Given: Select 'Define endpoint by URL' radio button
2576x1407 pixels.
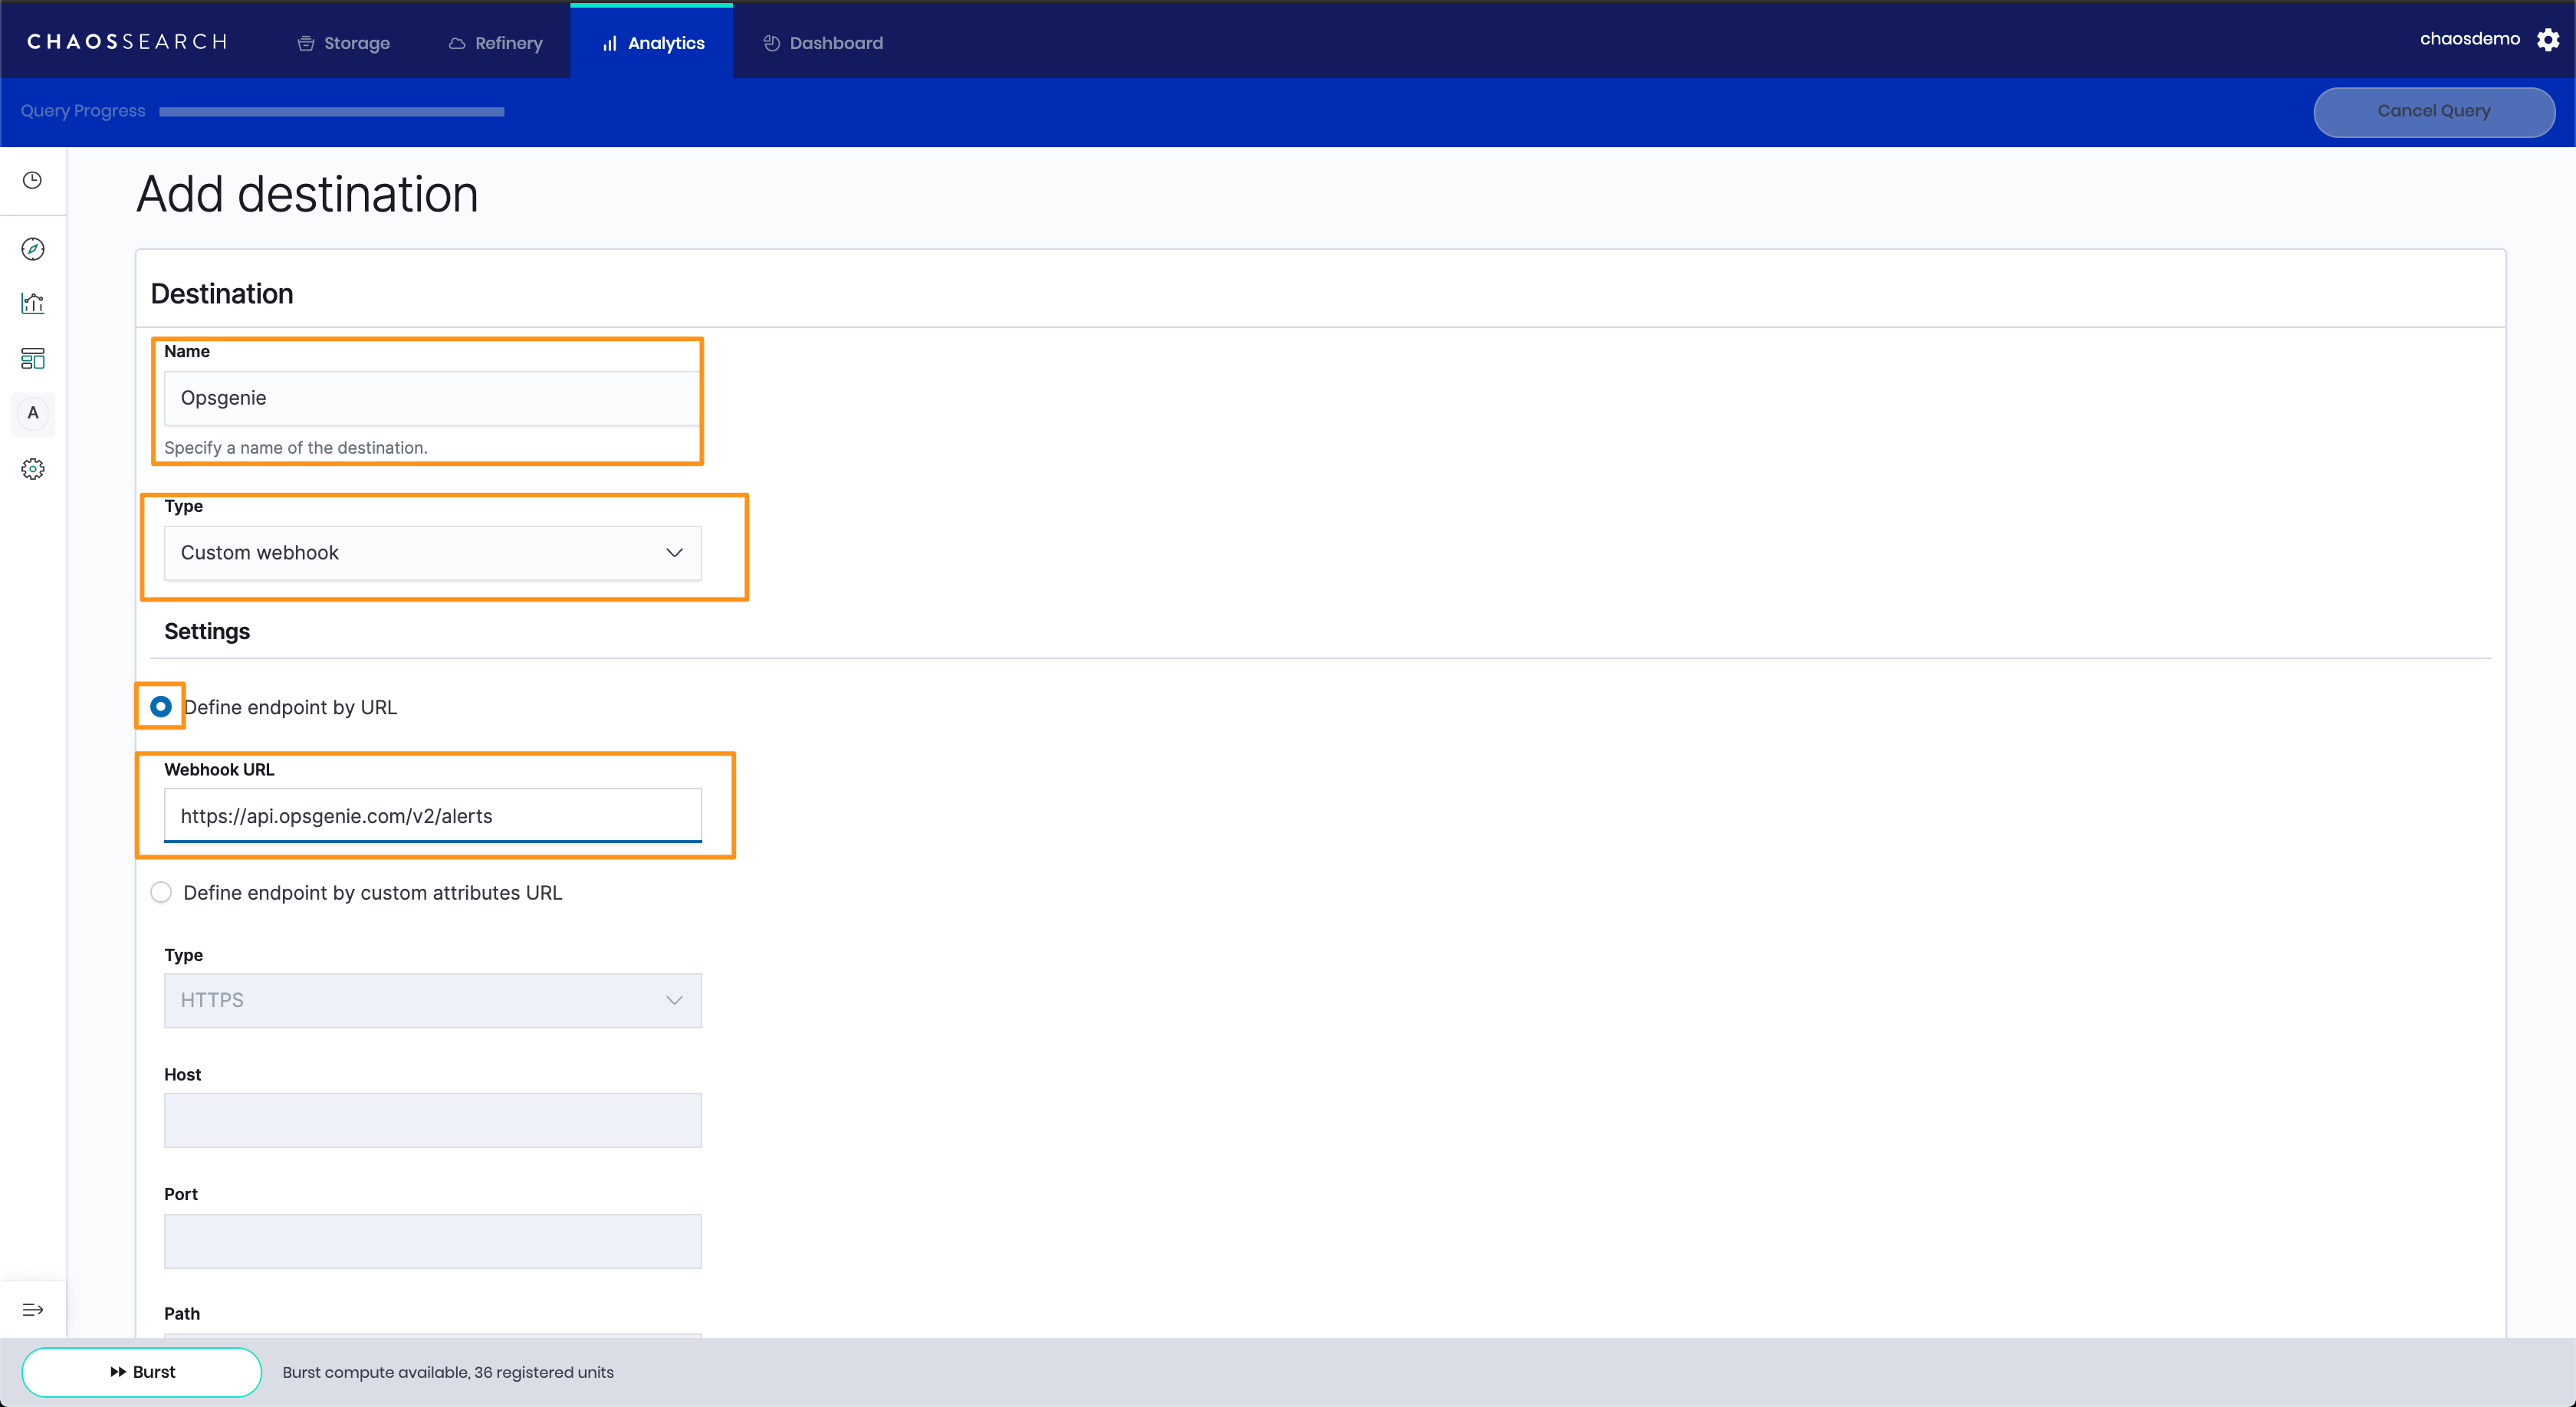Looking at the screenshot, I should (x=160, y=707).
